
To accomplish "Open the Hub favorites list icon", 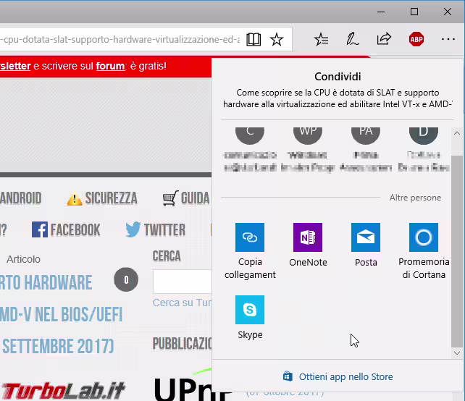I will click(321, 39).
